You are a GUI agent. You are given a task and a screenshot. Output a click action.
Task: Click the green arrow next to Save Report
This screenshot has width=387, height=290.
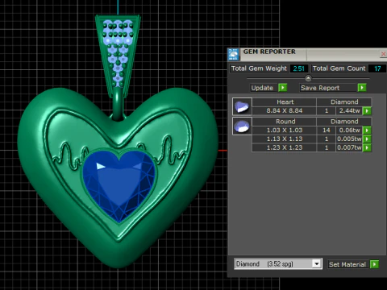pyautogui.click(x=362, y=88)
